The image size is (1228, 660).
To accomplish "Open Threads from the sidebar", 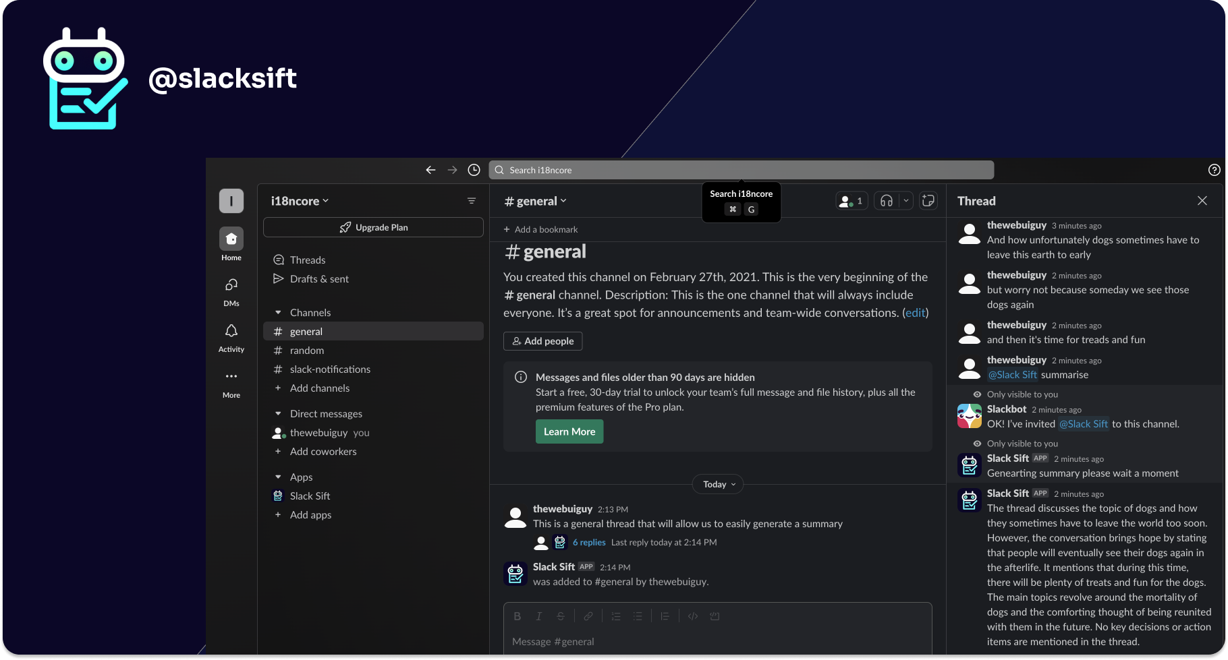I will pos(307,260).
